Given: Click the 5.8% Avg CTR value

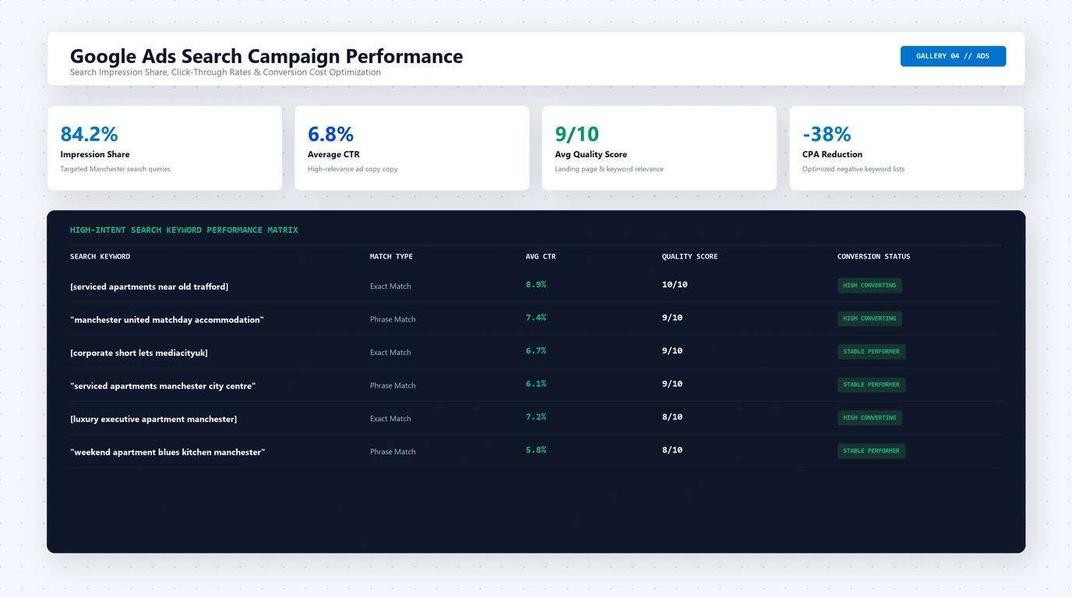Looking at the screenshot, I should [x=536, y=450].
